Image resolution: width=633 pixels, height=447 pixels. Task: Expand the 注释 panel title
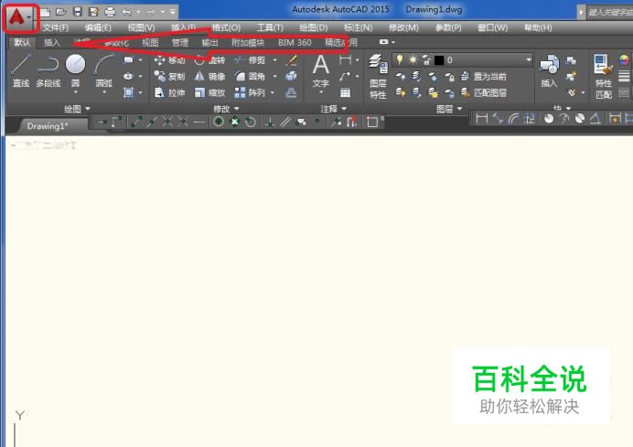click(334, 109)
